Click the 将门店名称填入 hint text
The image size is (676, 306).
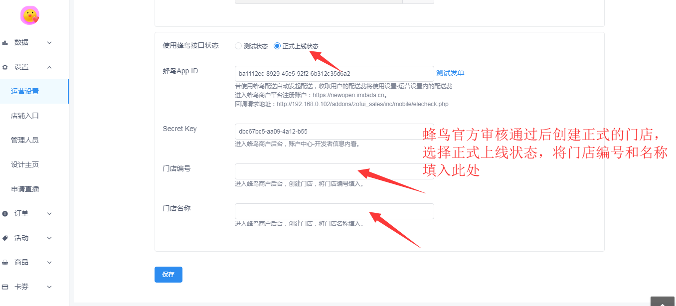[299, 224]
